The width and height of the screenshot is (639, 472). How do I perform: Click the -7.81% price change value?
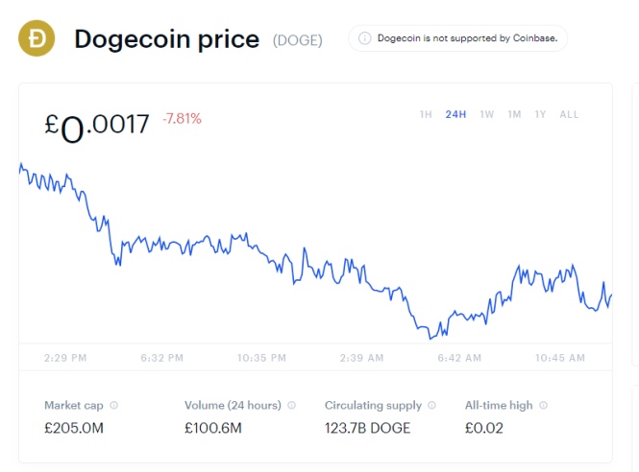tap(183, 119)
